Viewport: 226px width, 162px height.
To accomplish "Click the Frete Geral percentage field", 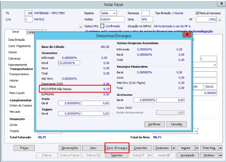I will click(69, 103).
